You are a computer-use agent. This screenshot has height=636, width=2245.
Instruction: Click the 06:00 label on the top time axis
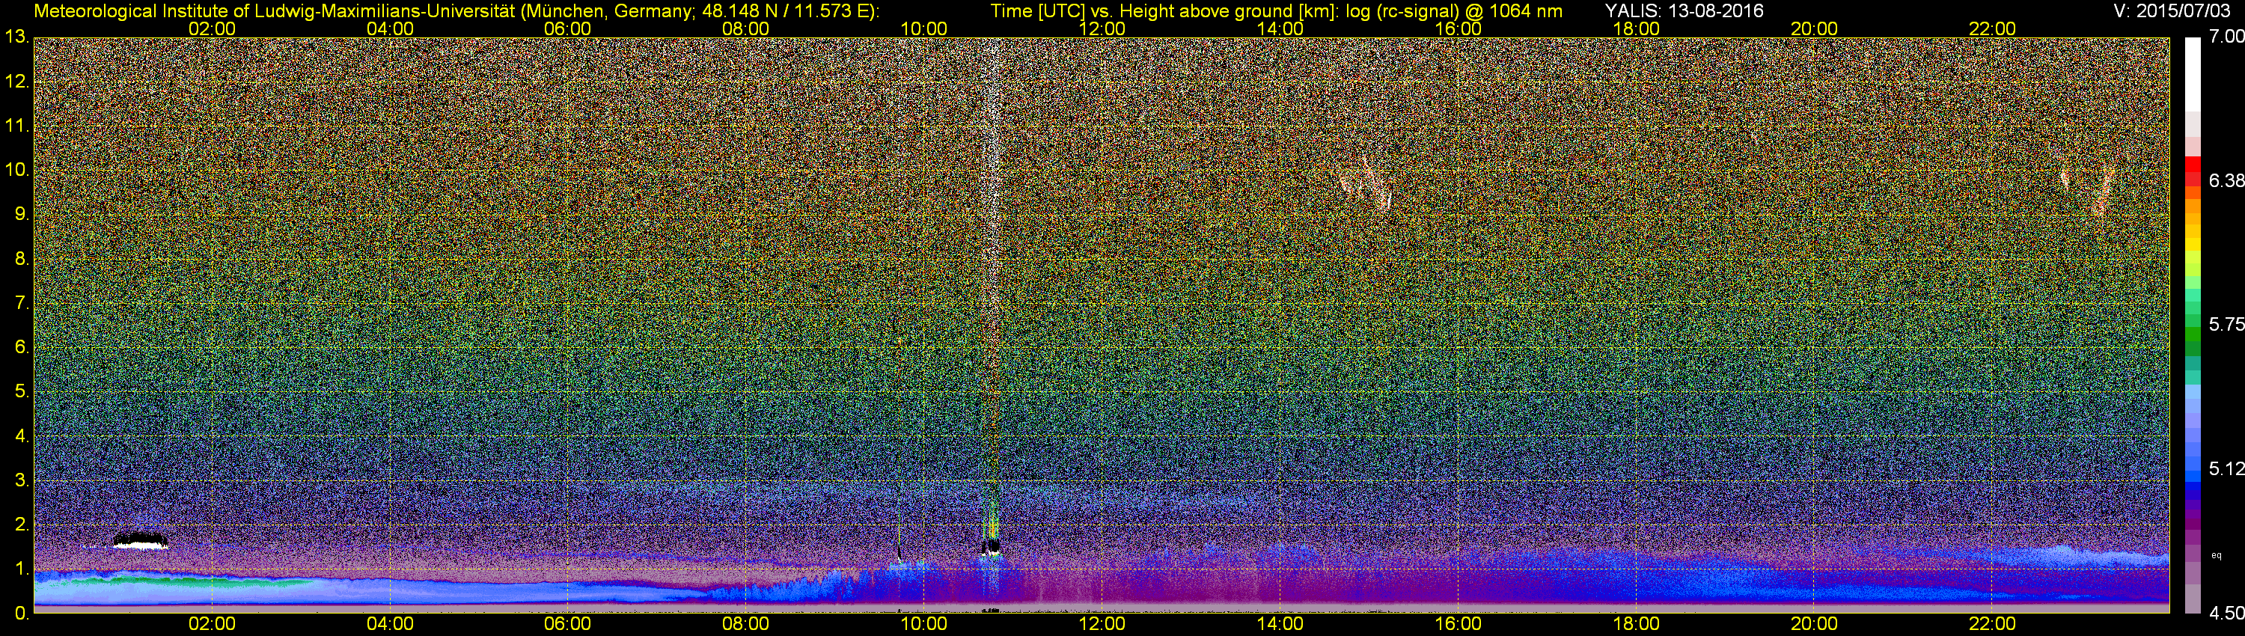coord(567,28)
